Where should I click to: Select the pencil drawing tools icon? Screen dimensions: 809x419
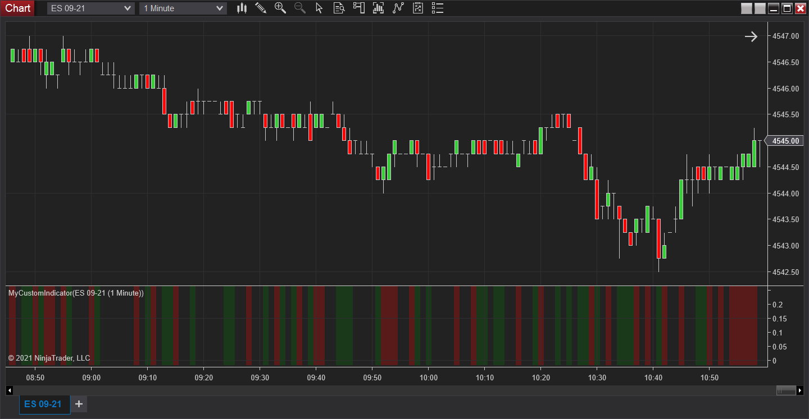(261, 8)
